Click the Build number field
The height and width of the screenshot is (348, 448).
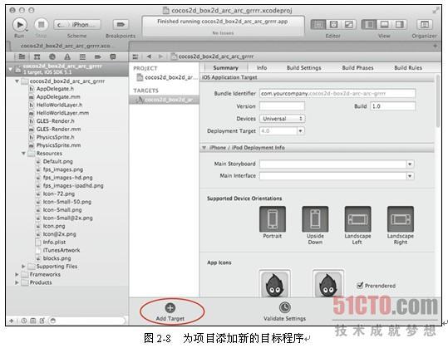tap(392, 106)
